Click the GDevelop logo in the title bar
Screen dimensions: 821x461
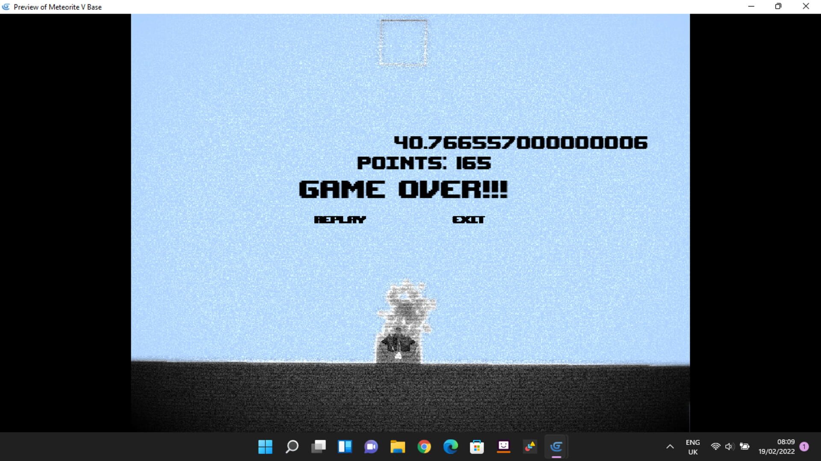6,6
